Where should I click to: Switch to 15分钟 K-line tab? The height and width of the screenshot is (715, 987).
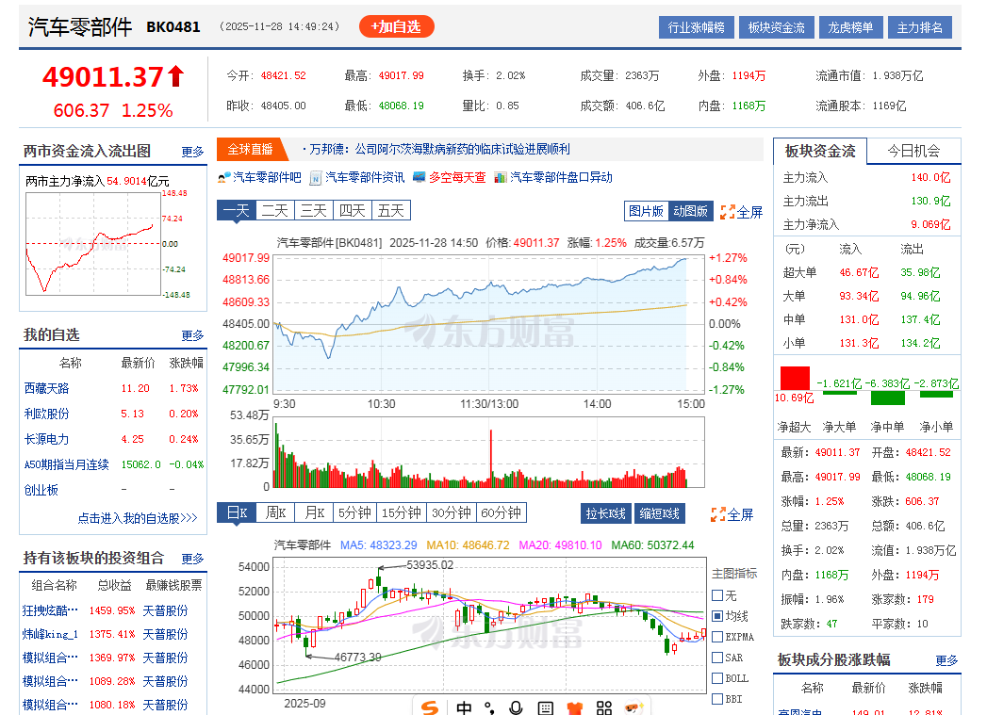[x=401, y=512]
